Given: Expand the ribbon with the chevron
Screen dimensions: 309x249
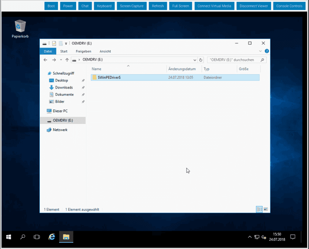Looking at the screenshot, I should (260, 51).
